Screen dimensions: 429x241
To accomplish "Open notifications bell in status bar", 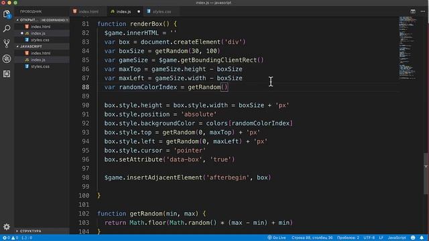I will (422, 238).
